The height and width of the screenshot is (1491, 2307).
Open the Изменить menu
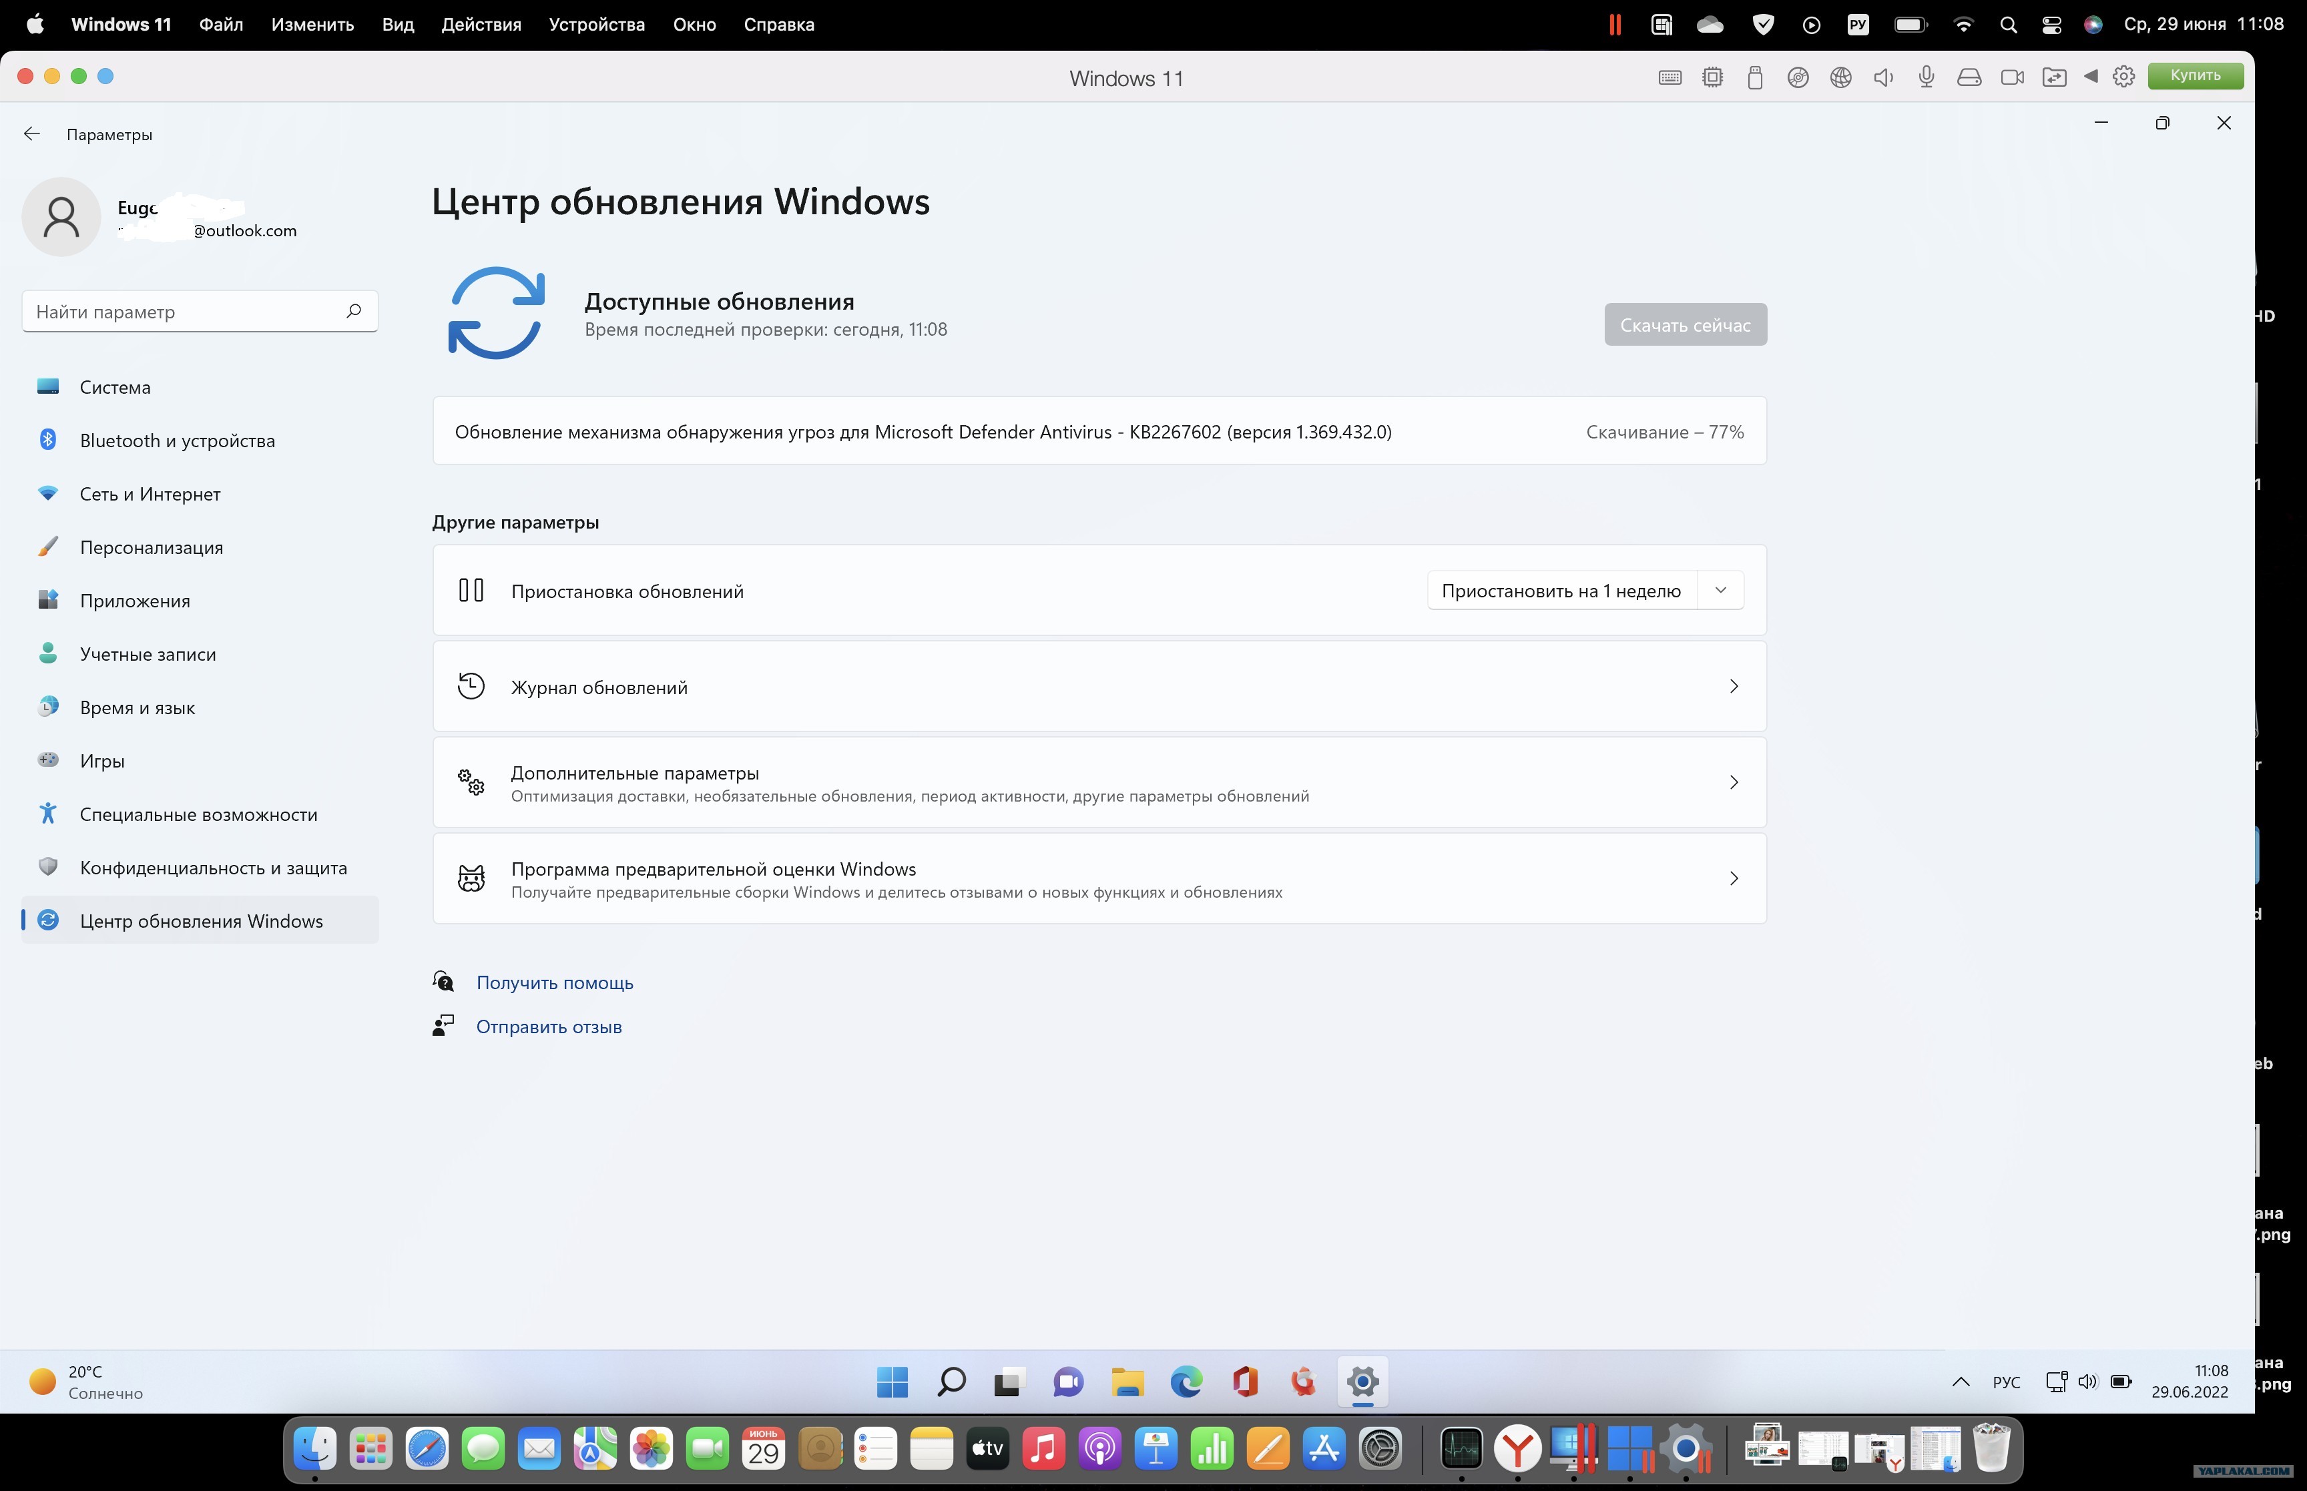tap(312, 24)
